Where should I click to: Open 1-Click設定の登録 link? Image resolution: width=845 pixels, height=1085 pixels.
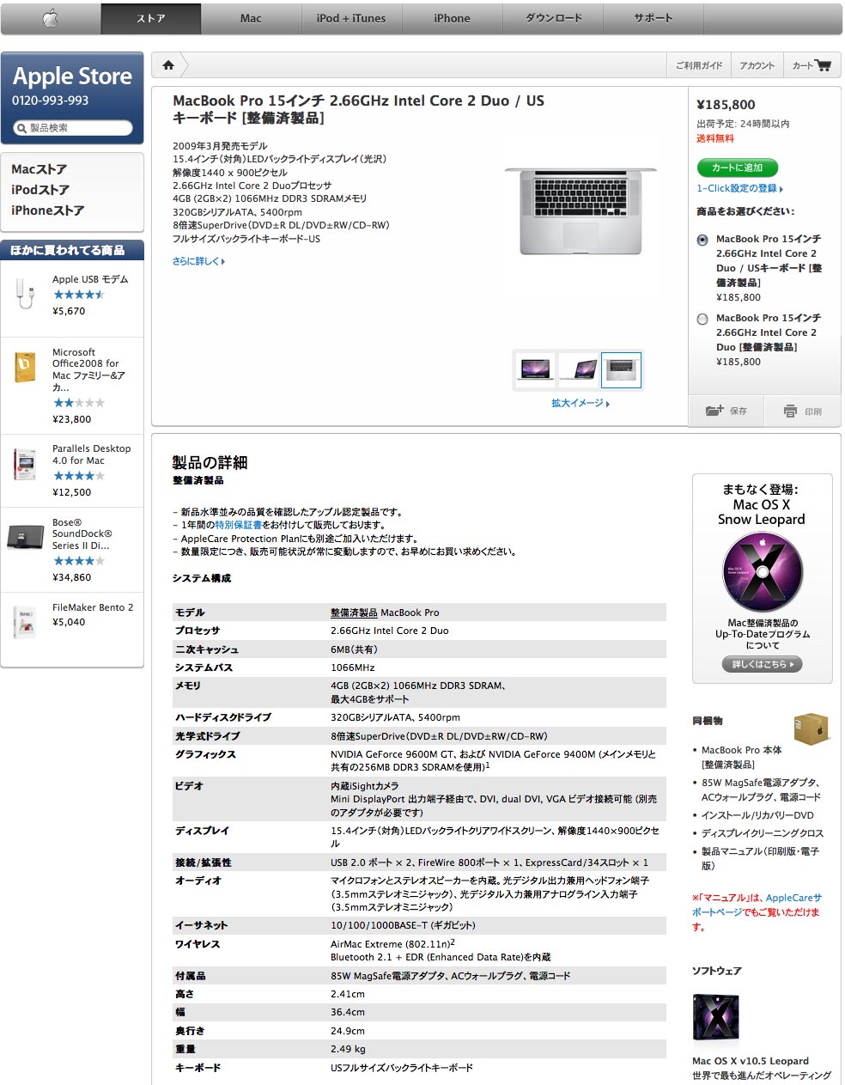(739, 188)
